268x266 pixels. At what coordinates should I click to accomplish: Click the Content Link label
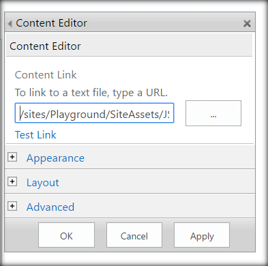pos(46,75)
